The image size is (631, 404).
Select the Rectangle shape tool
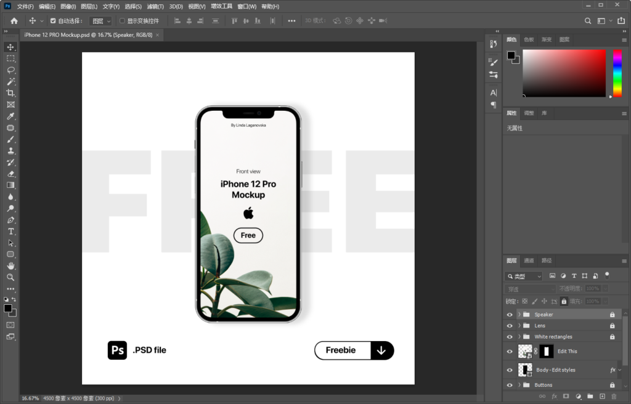[x=10, y=254]
